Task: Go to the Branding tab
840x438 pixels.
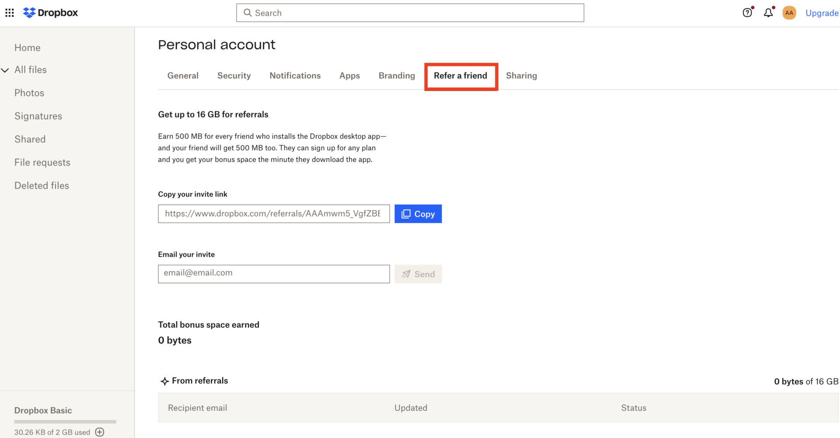Action: (396, 76)
